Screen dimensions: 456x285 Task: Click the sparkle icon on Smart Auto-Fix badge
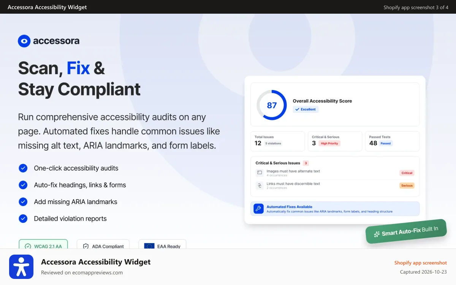pos(377,234)
